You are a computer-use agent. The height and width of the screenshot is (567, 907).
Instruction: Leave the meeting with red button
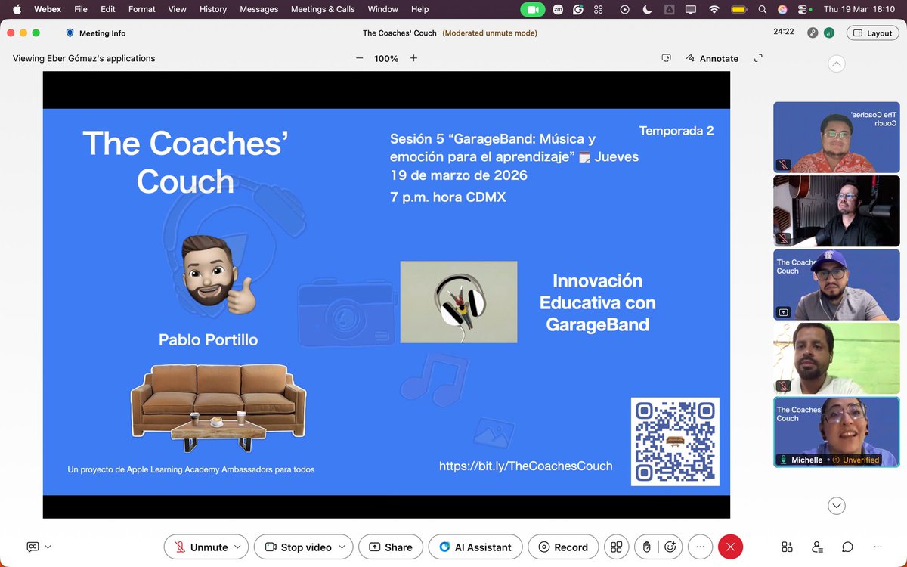[730, 547]
